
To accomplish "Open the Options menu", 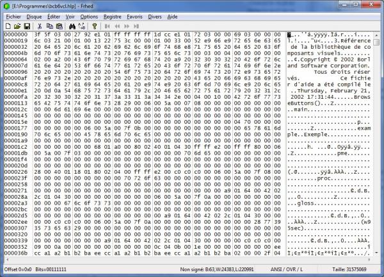I will (90, 15).
